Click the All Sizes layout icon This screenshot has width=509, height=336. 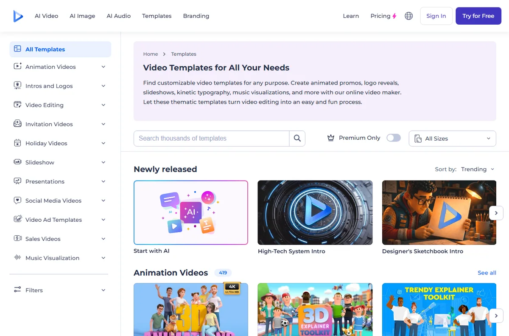(x=418, y=138)
